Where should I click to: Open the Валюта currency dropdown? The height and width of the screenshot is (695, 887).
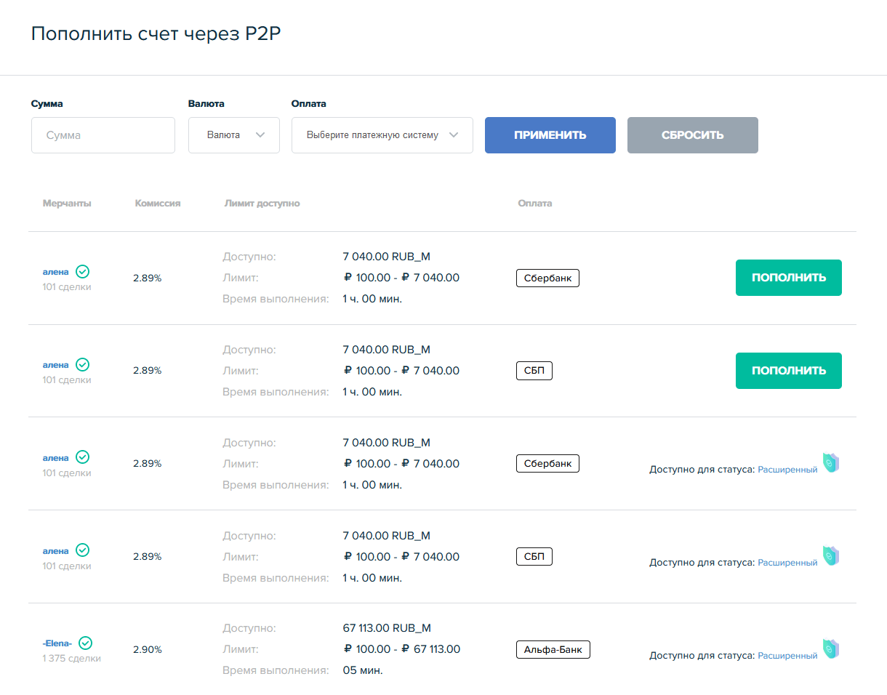tap(233, 135)
